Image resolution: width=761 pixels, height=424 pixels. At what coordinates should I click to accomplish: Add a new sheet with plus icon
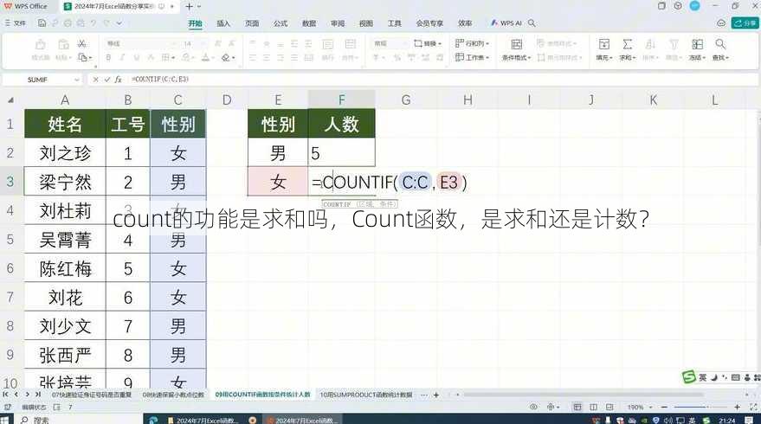[435, 395]
